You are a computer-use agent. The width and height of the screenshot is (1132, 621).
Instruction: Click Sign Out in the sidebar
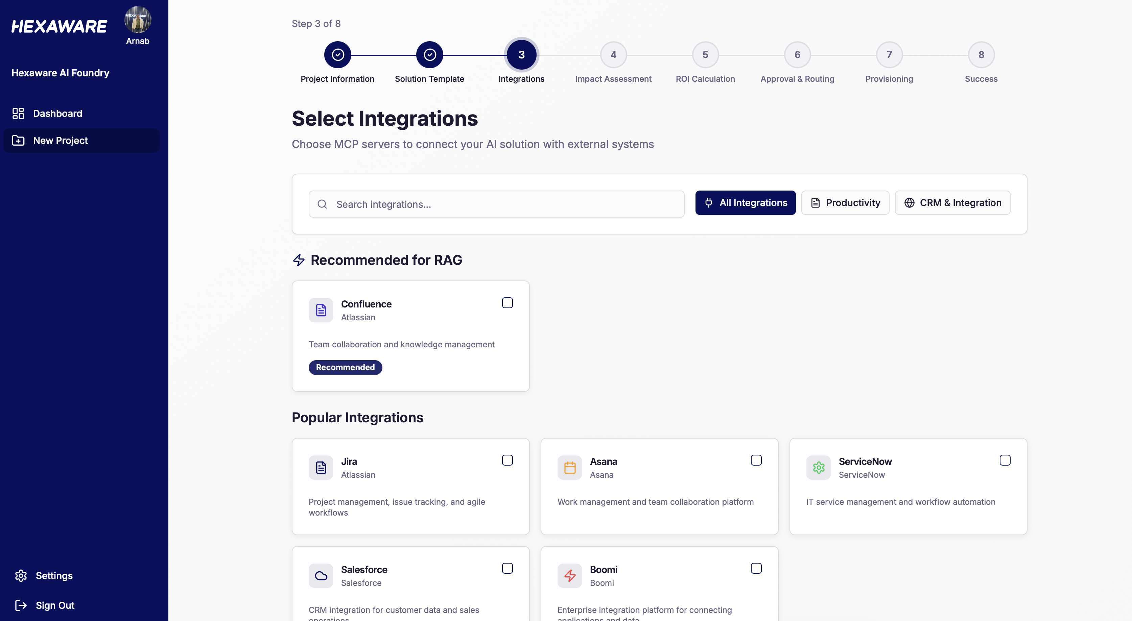(x=54, y=605)
